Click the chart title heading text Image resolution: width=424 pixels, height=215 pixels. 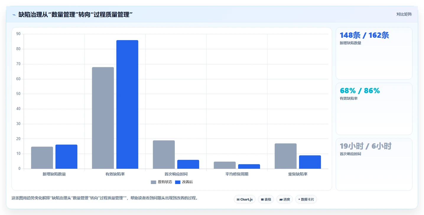(75, 14)
